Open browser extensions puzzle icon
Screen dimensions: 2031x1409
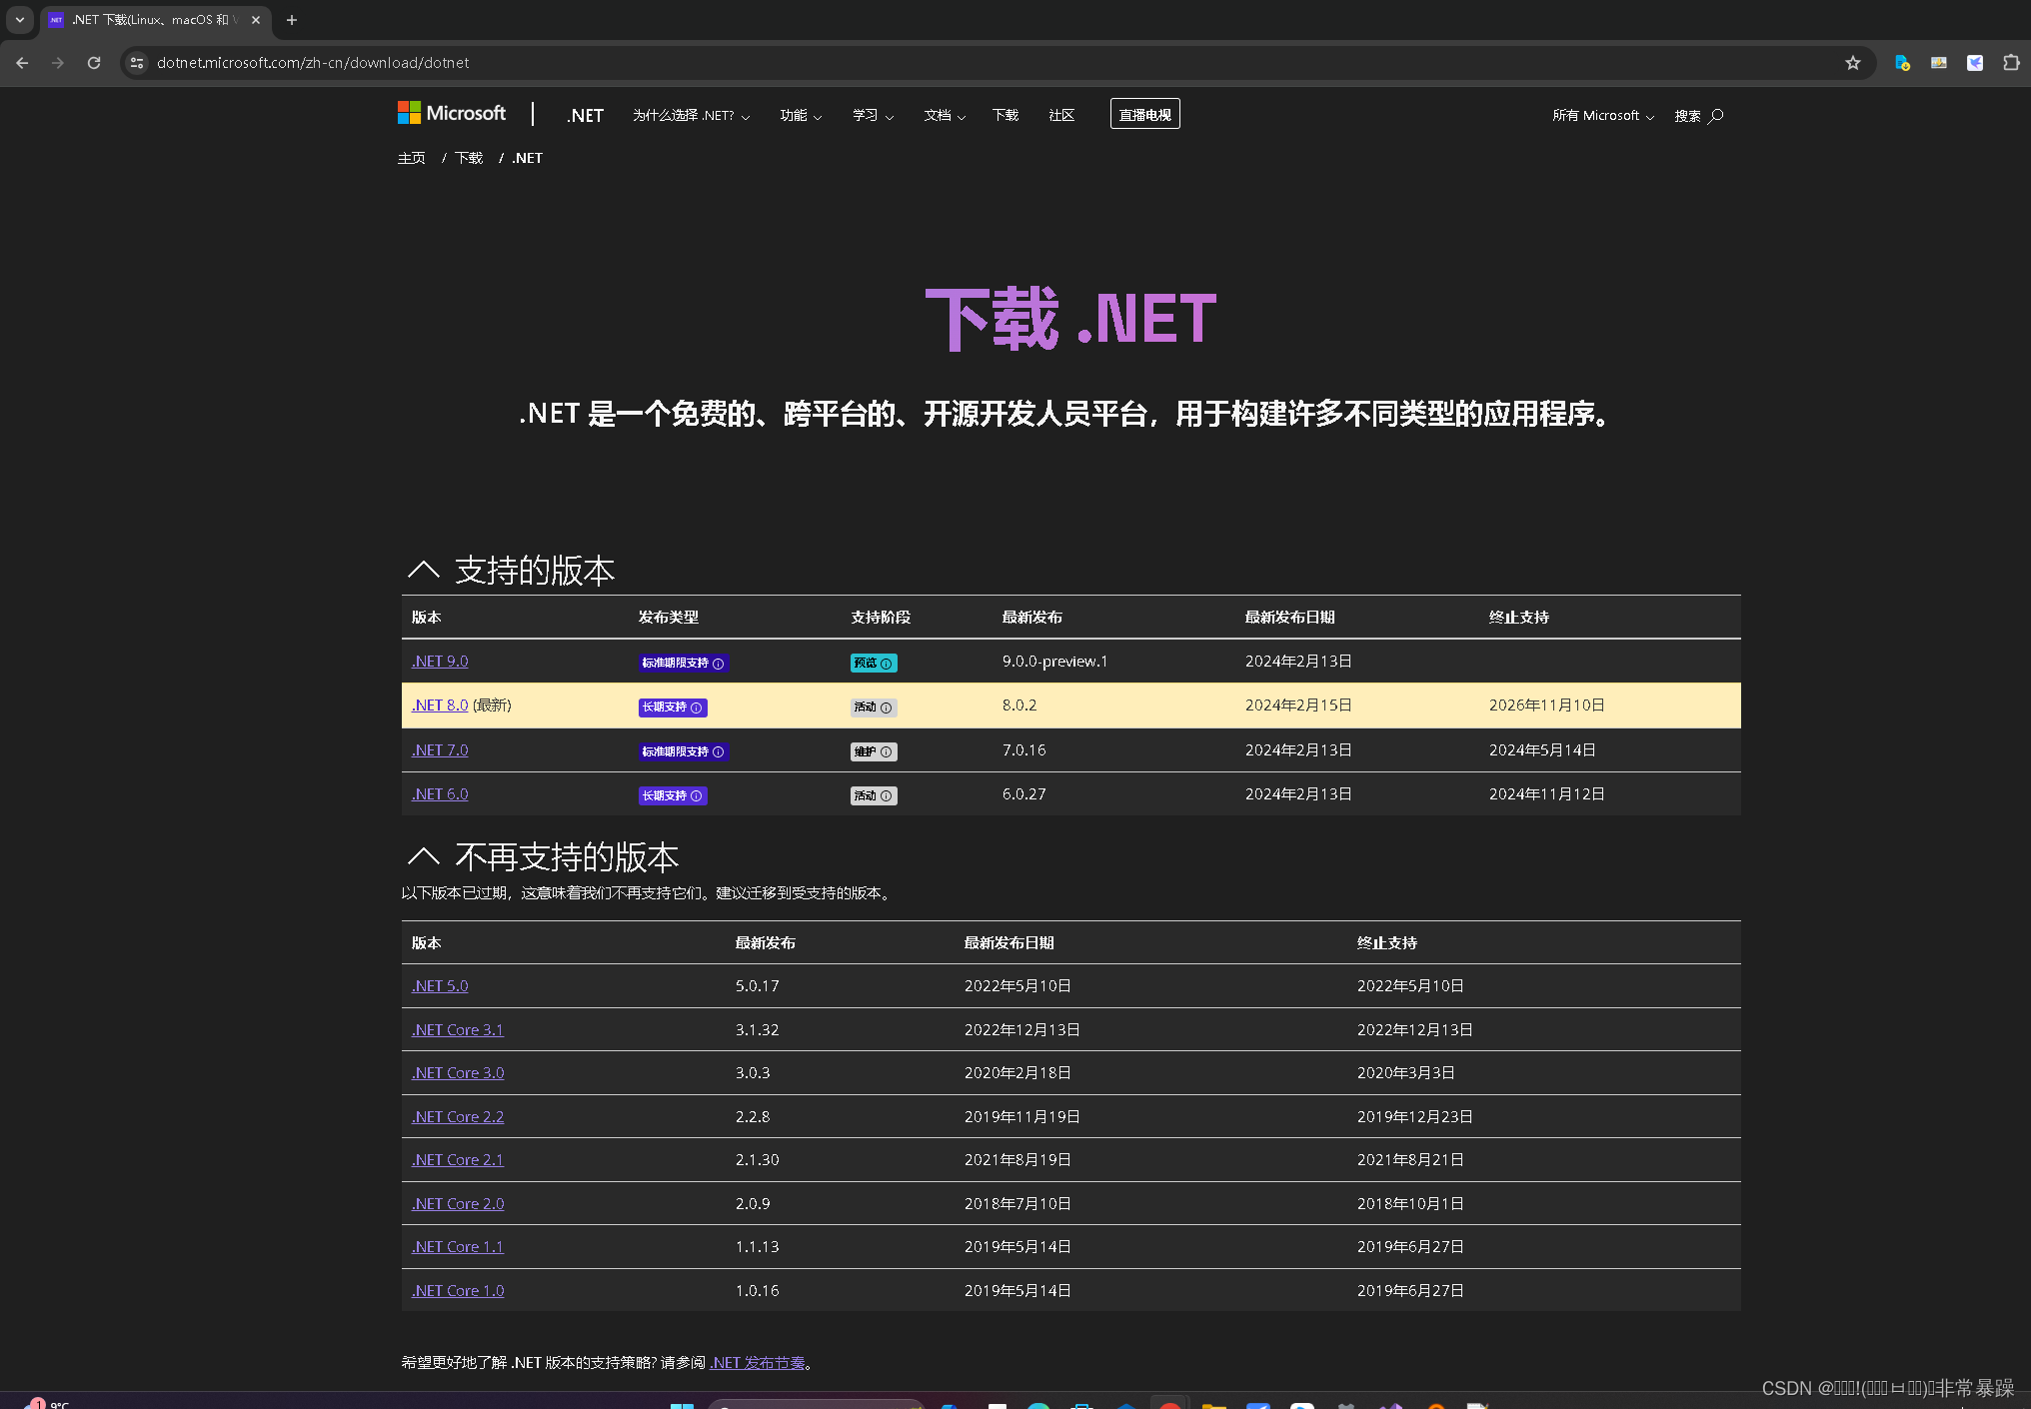2011,63
